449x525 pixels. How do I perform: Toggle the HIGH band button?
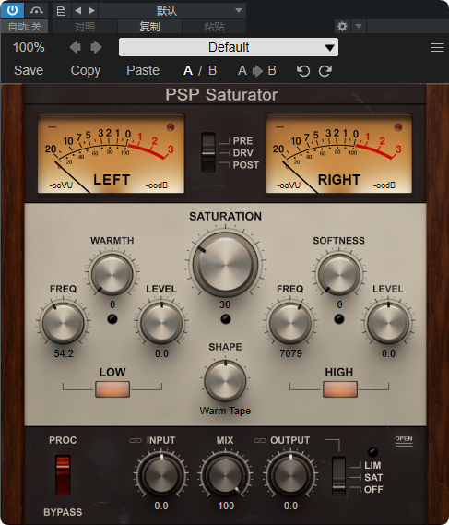(x=340, y=389)
